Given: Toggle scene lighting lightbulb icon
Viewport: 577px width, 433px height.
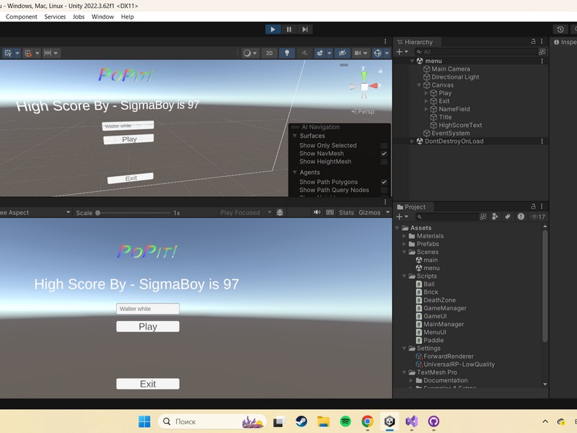Looking at the screenshot, I should pyautogui.click(x=287, y=53).
